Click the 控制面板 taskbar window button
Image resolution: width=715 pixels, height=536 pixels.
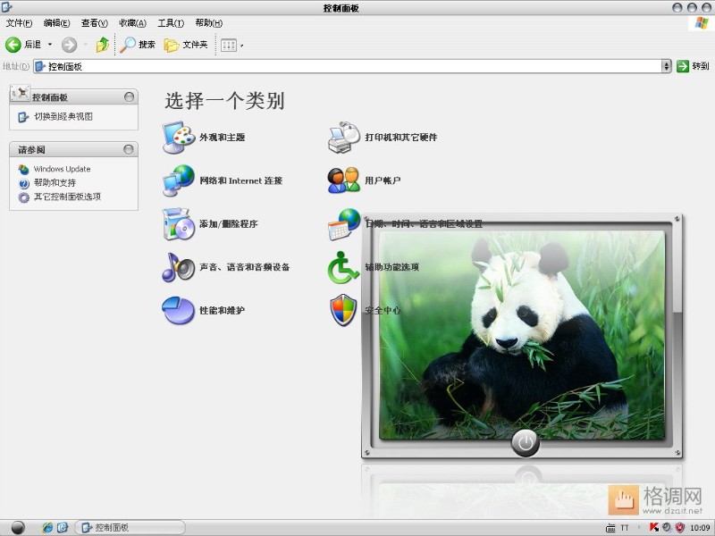(x=130, y=527)
